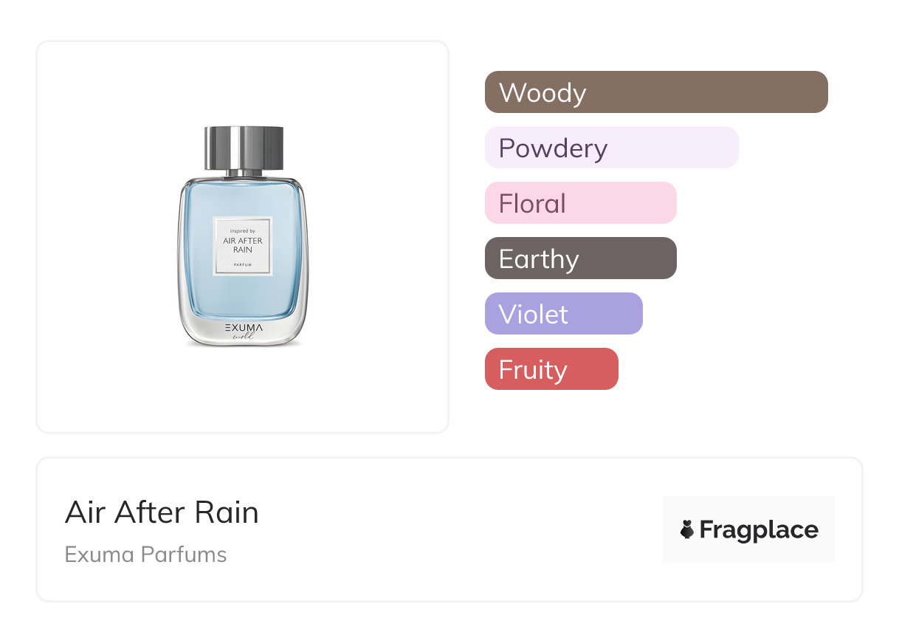899x638 pixels.
Task: Click the Fragplace bottle logo icon
Action: 687,529
